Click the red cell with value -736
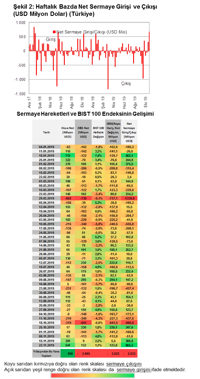The height and width of the screenshot is (379, 200). coord(83,199)
